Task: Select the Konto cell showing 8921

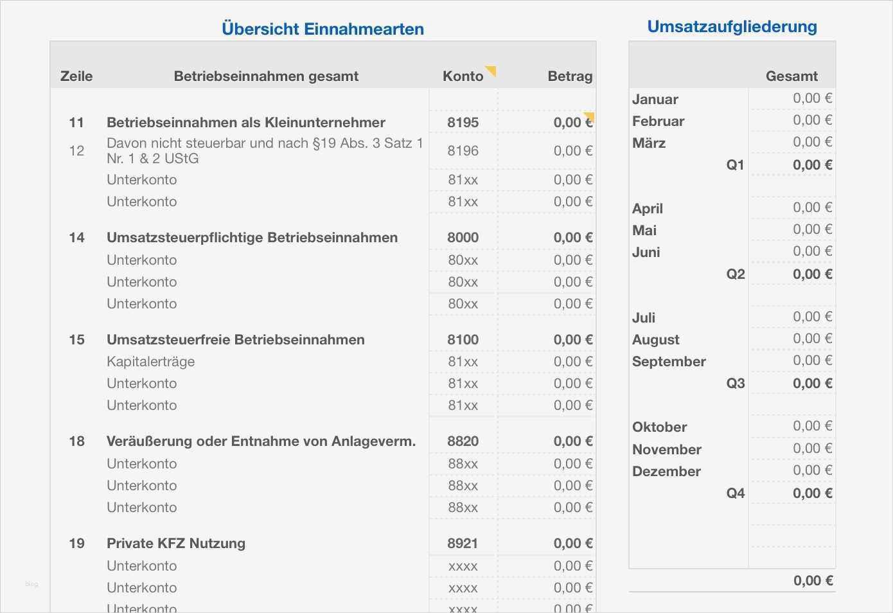Action: click(x=463, y=543)
